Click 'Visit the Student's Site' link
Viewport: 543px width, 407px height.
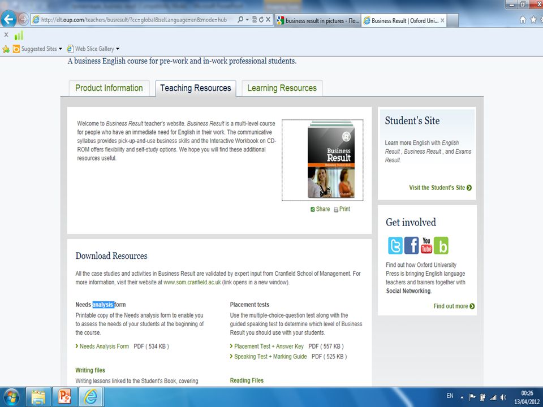click(x=440, y=188)
